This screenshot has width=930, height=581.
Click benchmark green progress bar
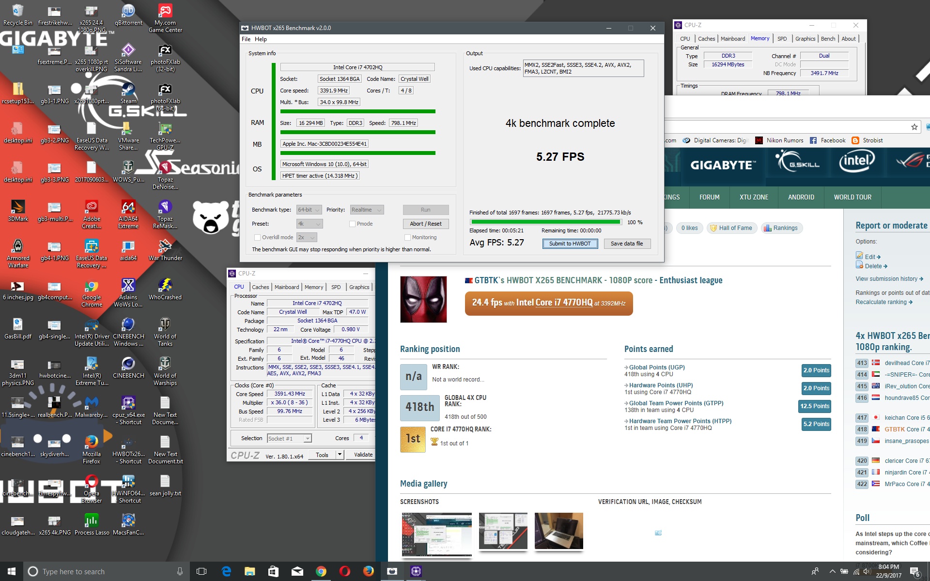tap(545, 222)
